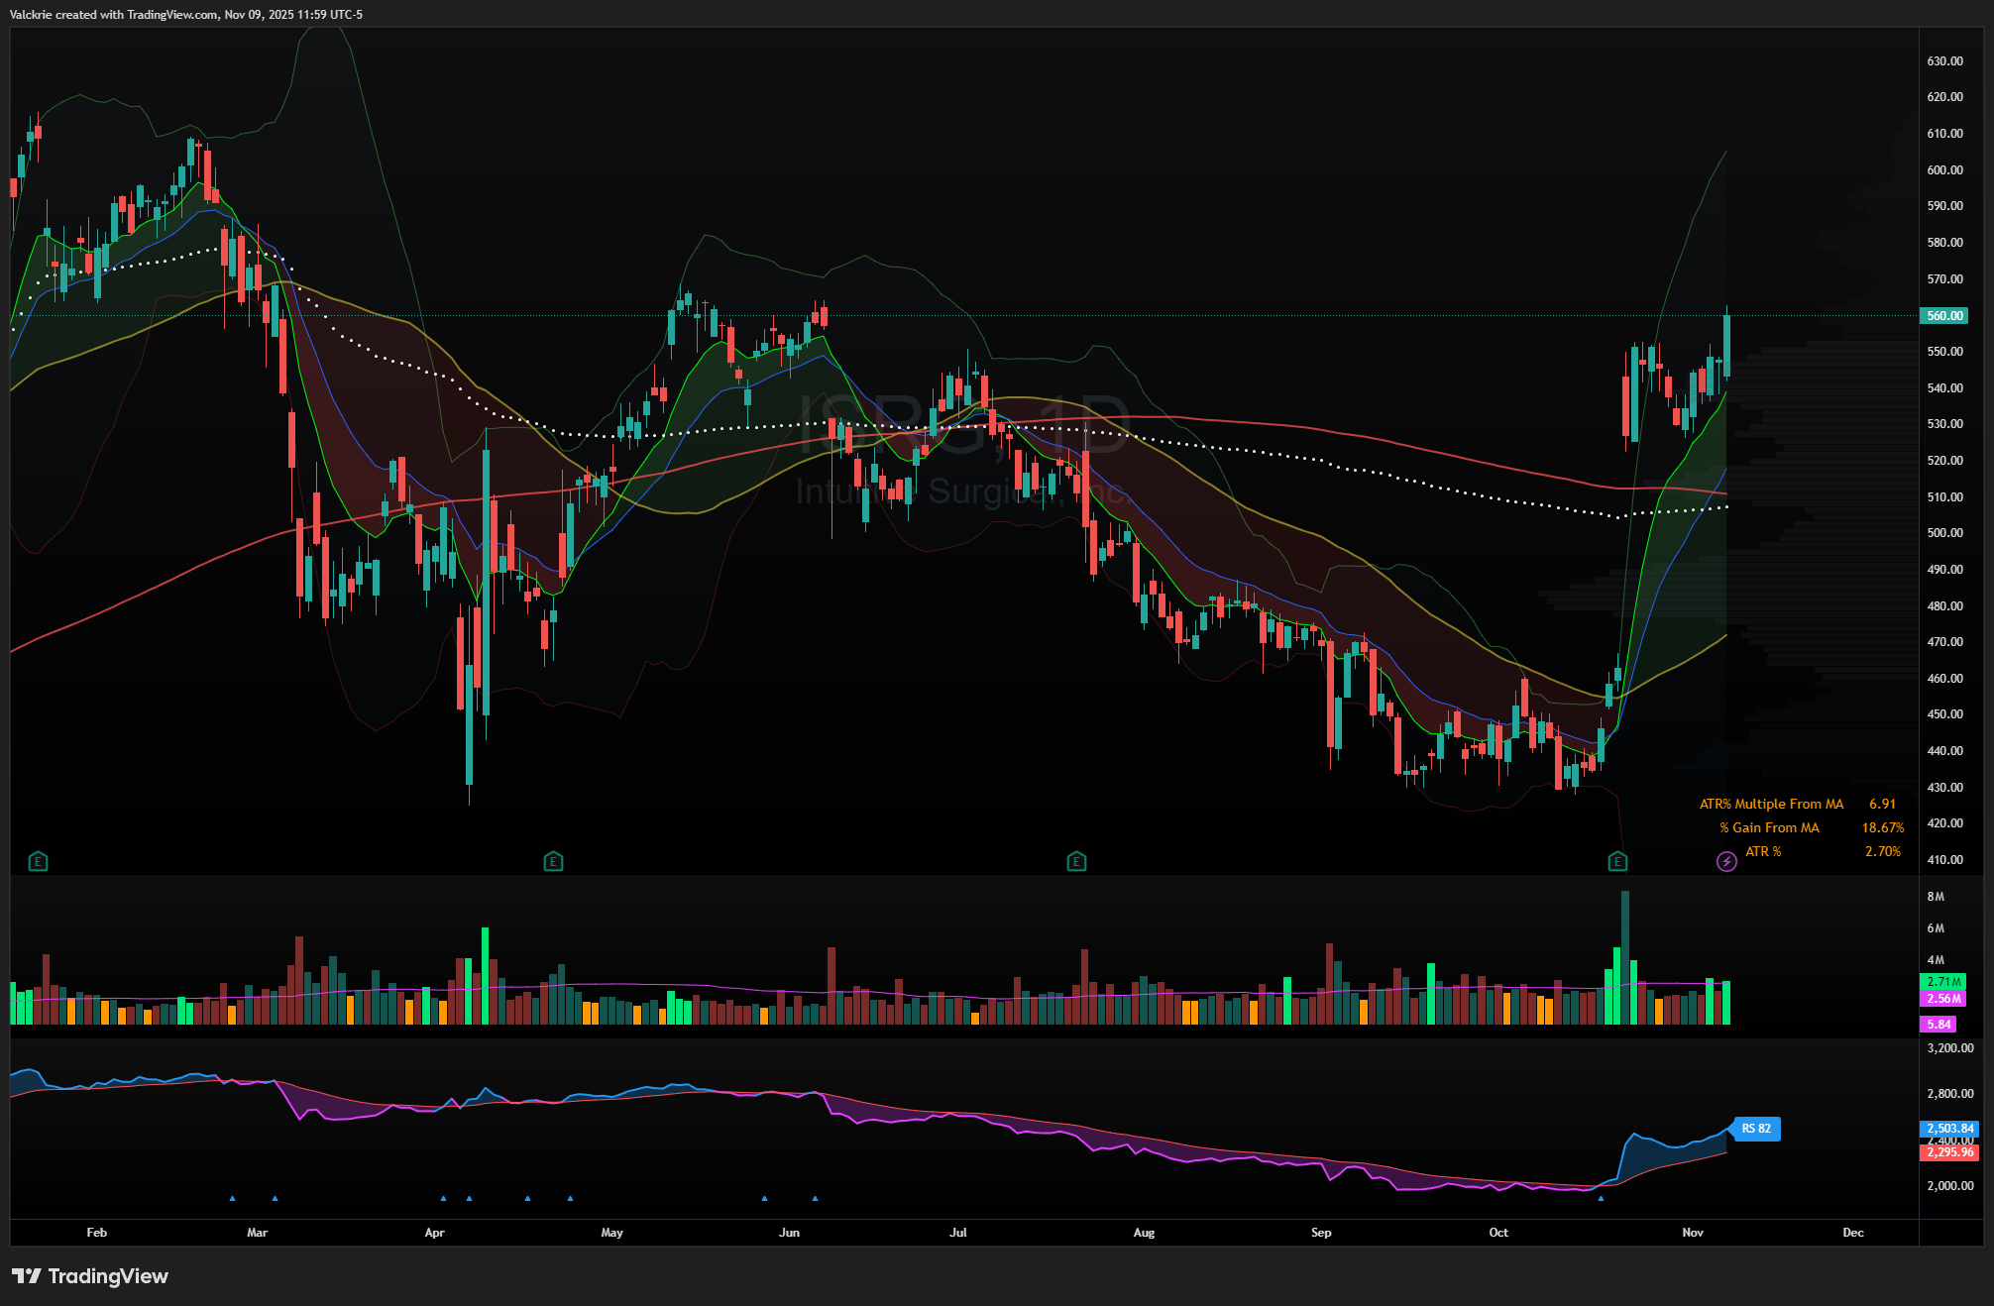Click the blue 2,503.84 scale label

(x=1949, y=1129)
